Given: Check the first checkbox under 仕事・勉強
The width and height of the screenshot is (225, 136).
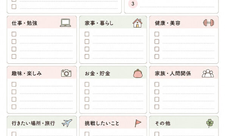Looking at the screenshot, I should 14,34.
